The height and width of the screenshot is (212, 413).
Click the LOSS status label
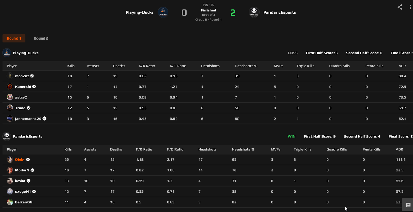click(293, 53)
